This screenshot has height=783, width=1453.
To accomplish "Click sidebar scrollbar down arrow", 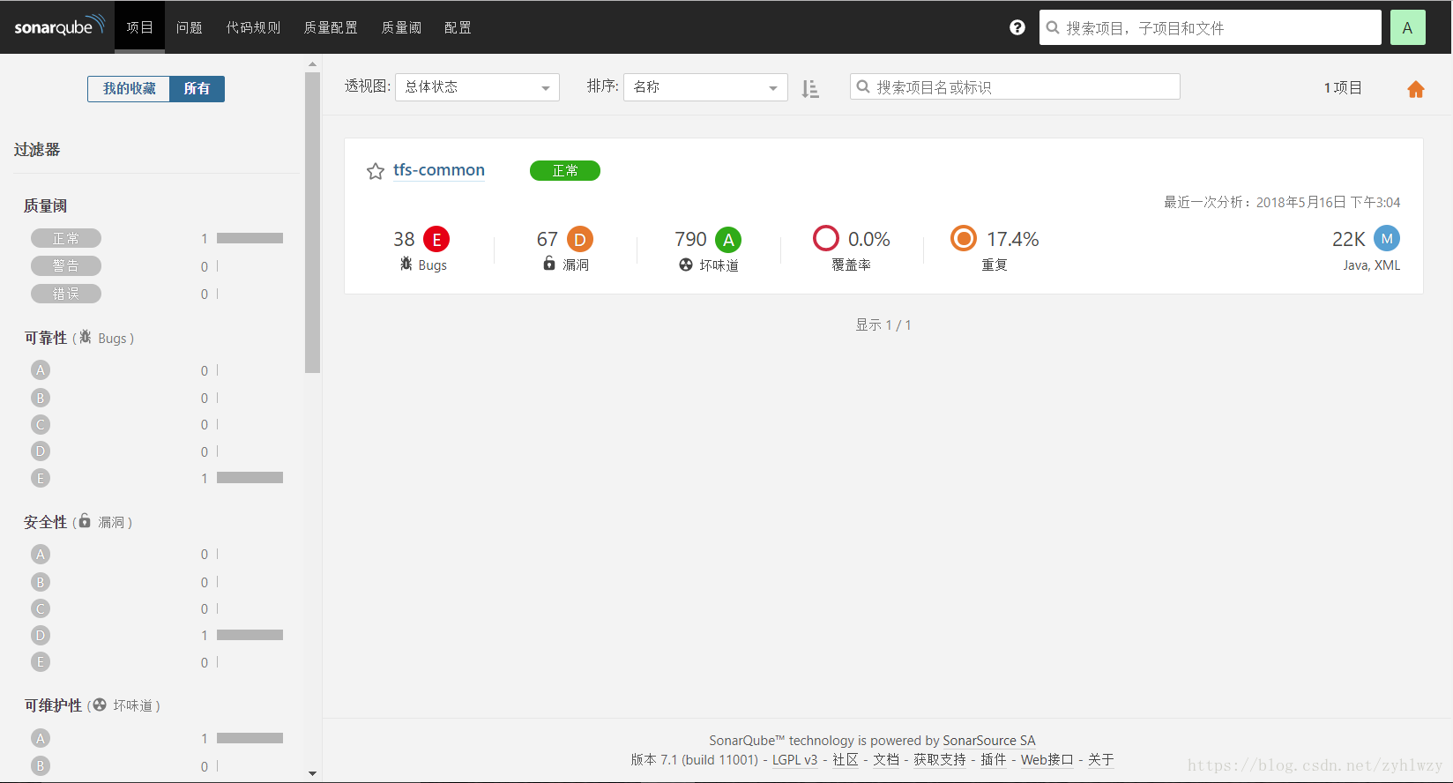I will pyautogui.click(x=312, y=773).
